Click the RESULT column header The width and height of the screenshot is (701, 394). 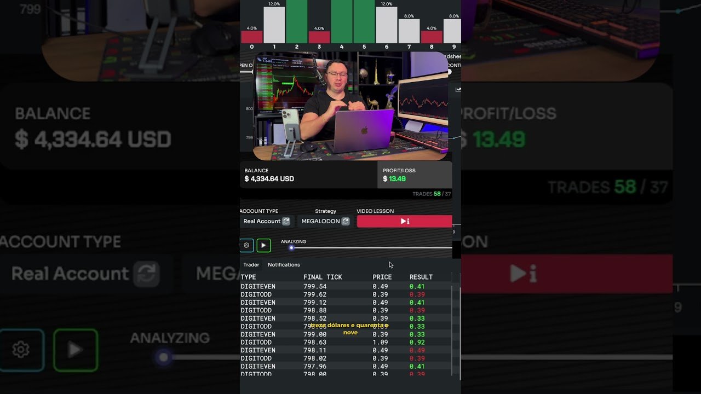coord(421,277)
